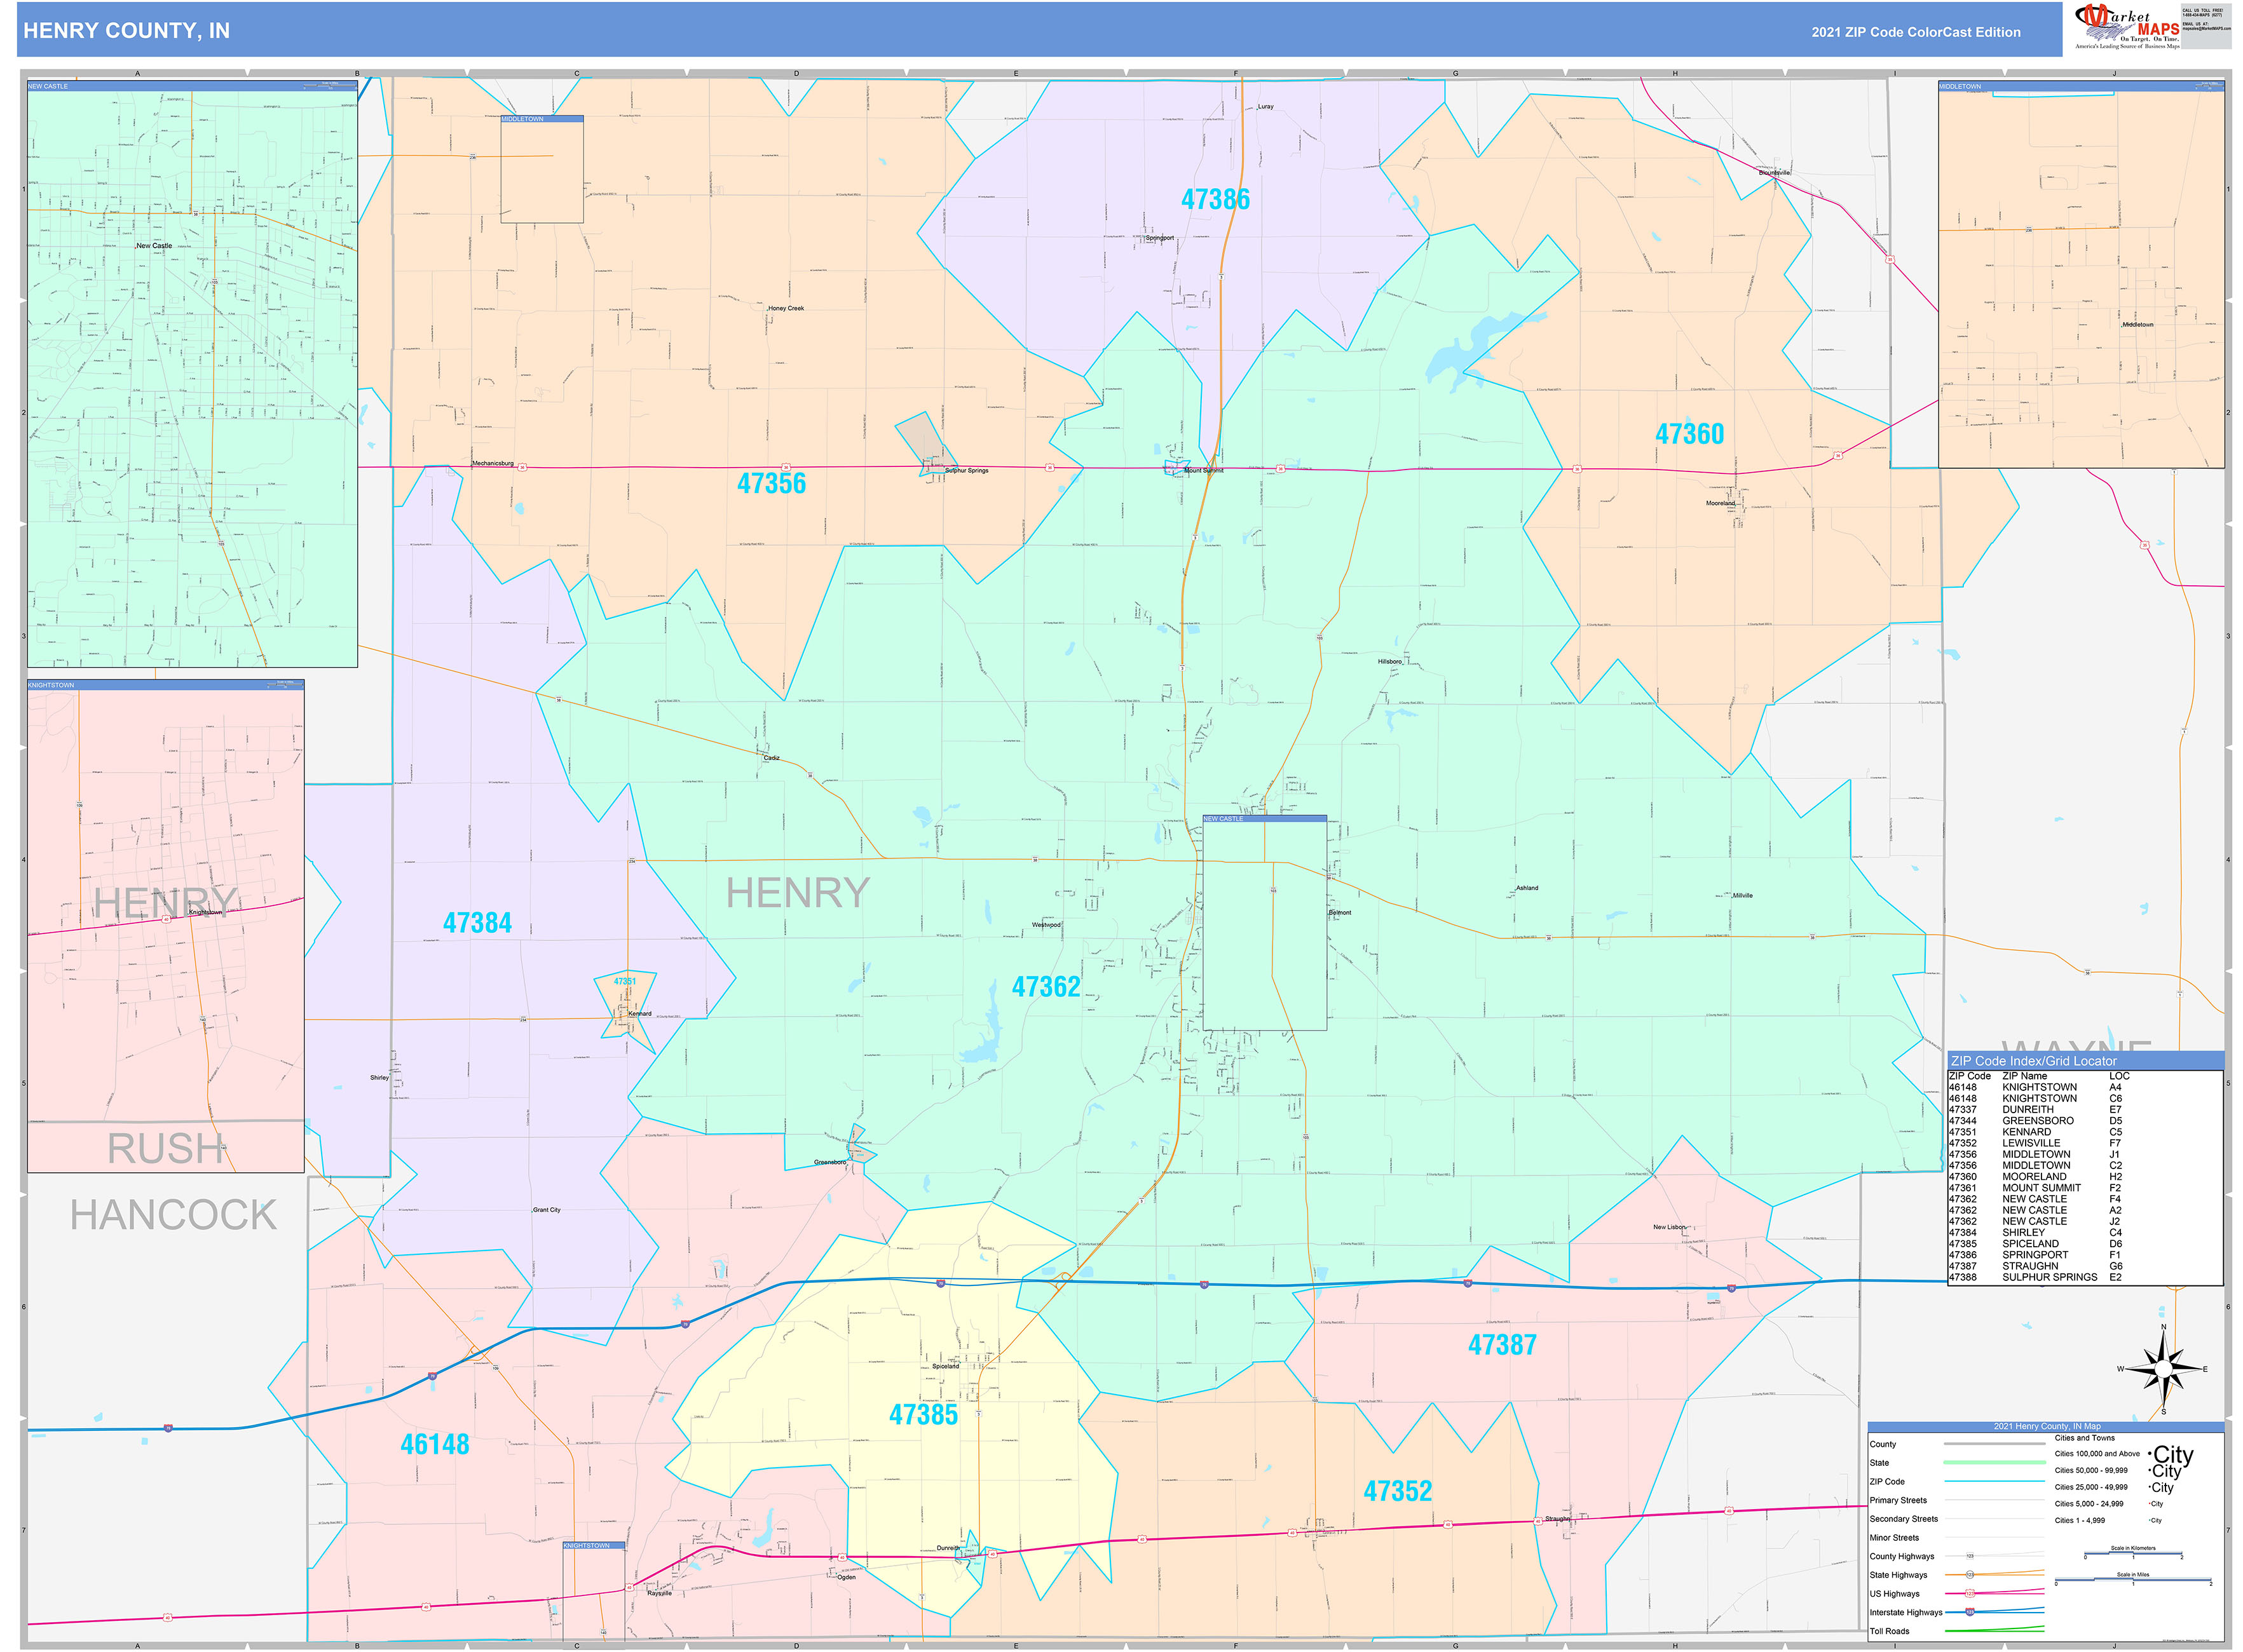This screenshot has width=2243, height=1652.
Task: Click the ZIP Code Index/Grid Locator title
Action: (x=2033, y=1061)
